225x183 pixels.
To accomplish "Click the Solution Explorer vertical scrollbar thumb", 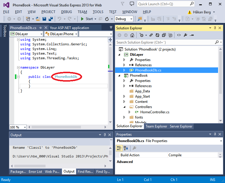I will click(x=220, y=73).
